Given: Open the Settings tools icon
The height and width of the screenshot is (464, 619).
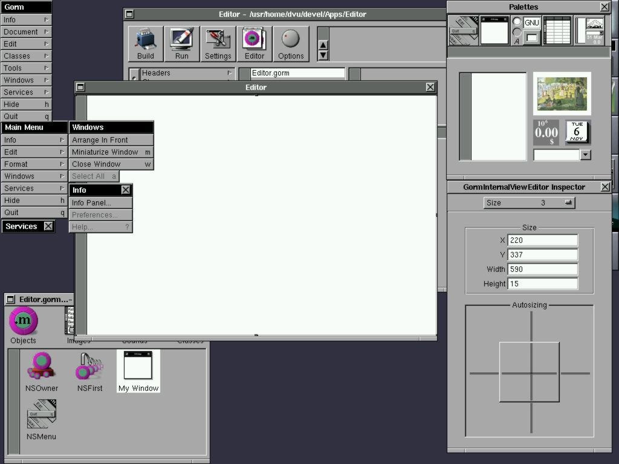Looking at the screenshot, I should pyautogui.click(x=218, y=43).
